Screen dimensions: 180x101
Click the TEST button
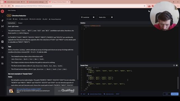click(x=167, y=94)
